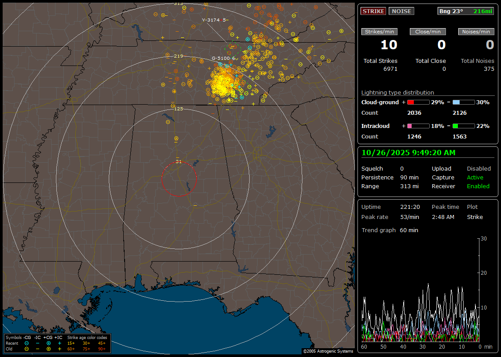Screen dimensions: 501x357
Task: Click the storm cell label Y-3174
Action: (x=213, y=20)
